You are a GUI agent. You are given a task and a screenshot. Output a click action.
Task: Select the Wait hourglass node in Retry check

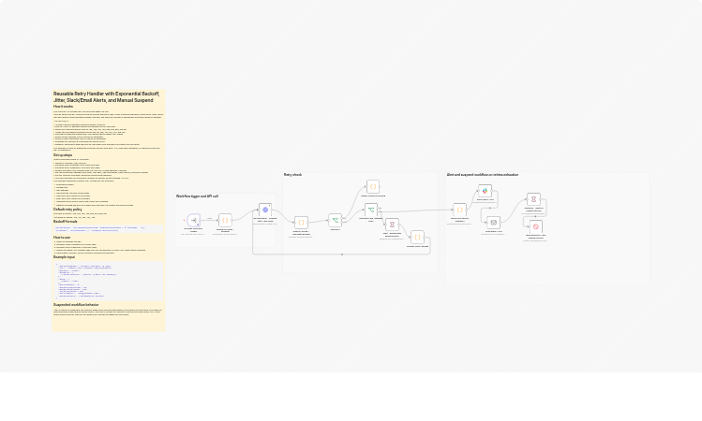[x=392, y=225]
